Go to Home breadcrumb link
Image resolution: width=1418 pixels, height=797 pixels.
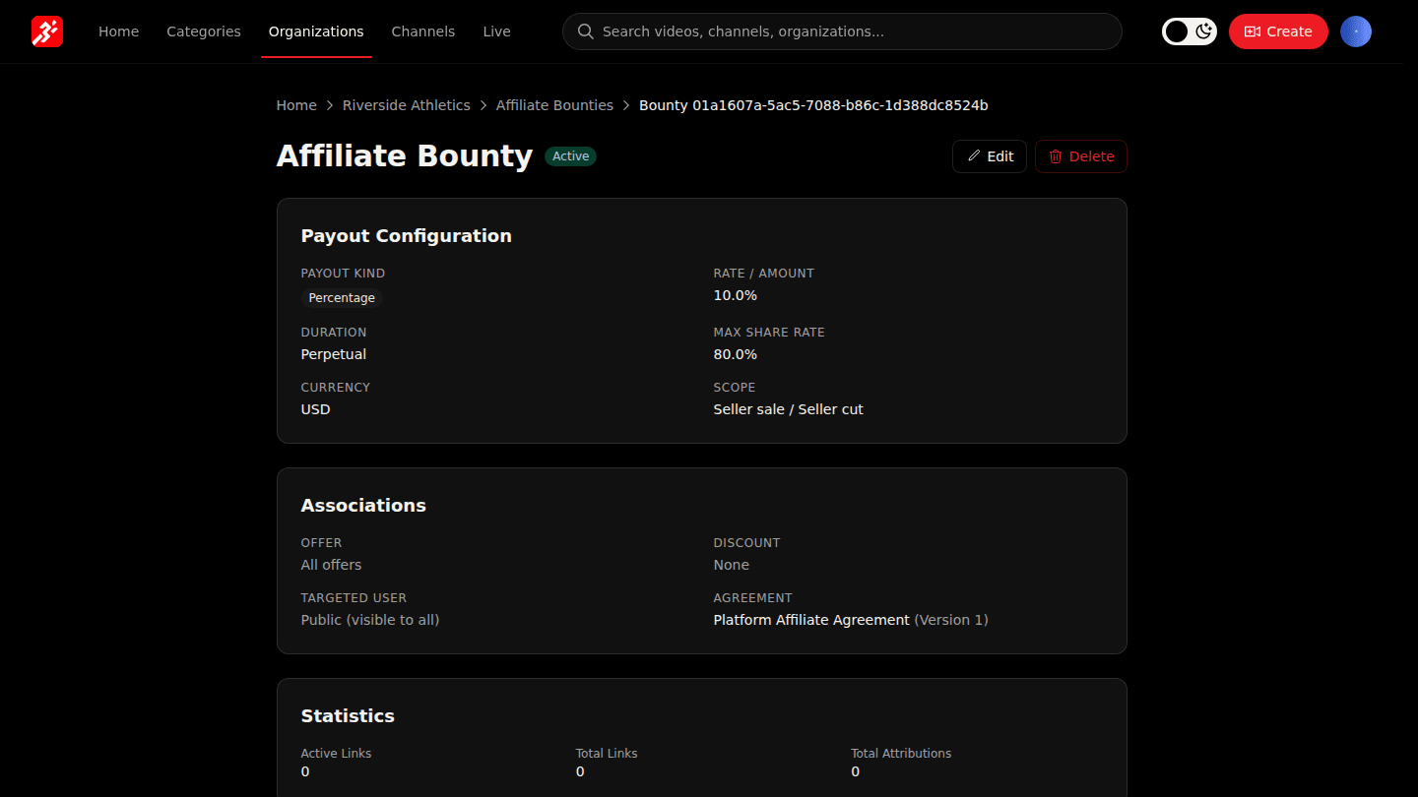[x=296, y=105]
